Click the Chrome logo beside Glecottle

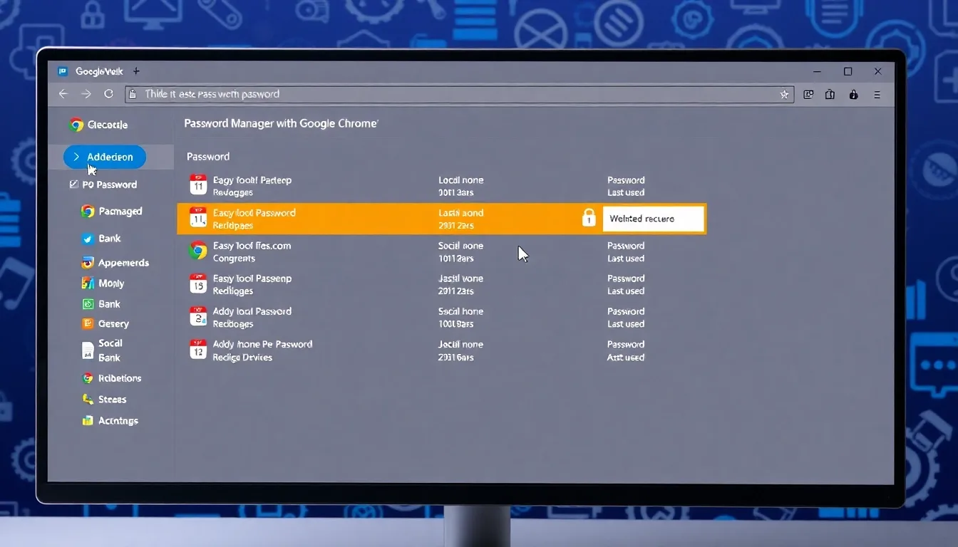point(76,125)
